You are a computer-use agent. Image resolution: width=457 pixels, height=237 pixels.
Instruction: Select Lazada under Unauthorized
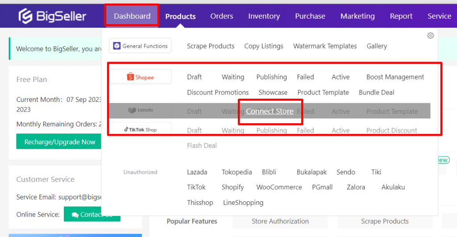coord(197,172)
